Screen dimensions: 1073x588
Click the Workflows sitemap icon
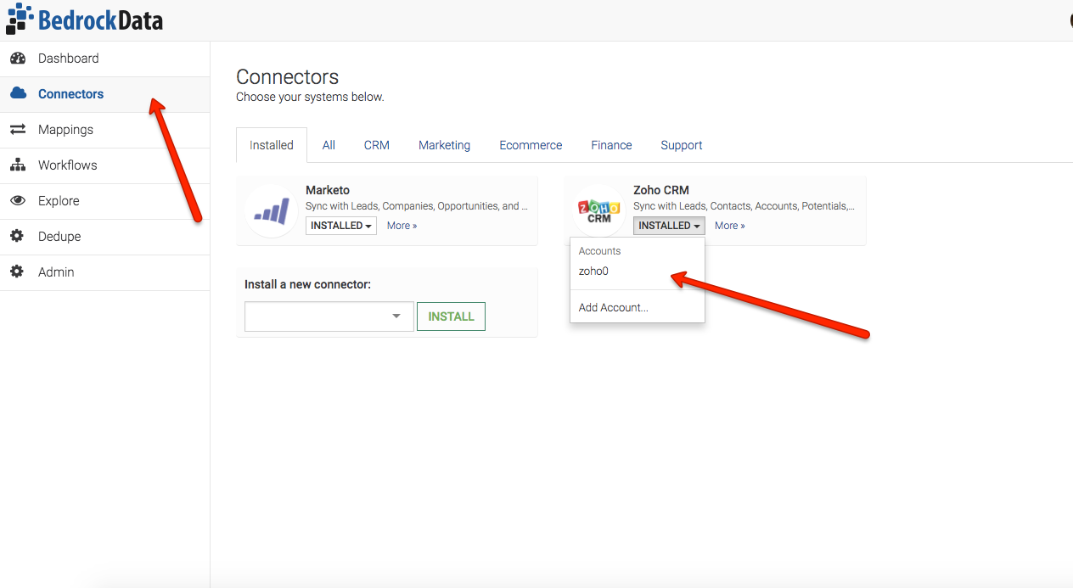(x=17, y=165)
